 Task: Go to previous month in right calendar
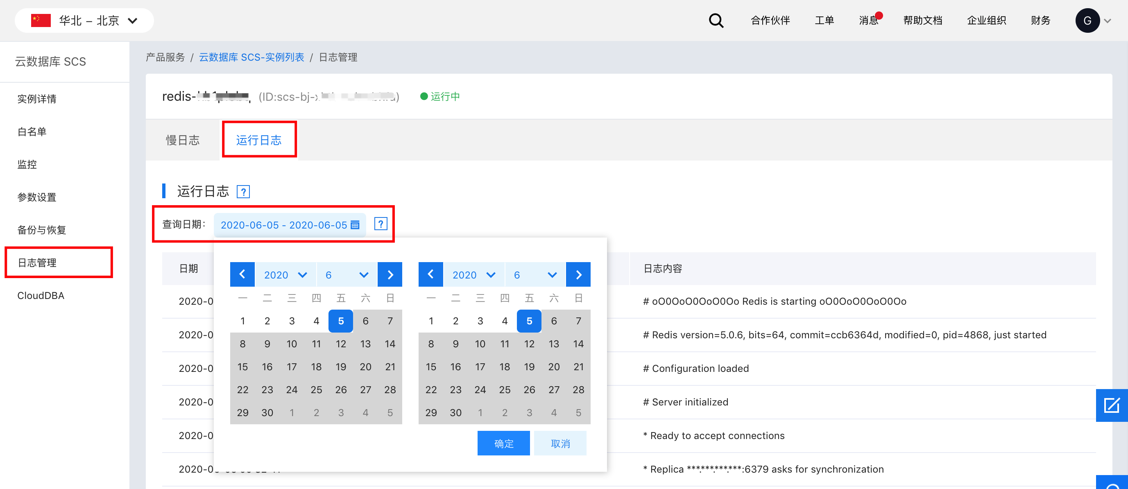[x=430, y=274]
